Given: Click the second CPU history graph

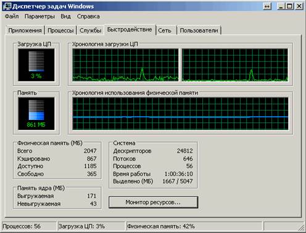Looking at the screenshot, I should [x=235, y=65].
